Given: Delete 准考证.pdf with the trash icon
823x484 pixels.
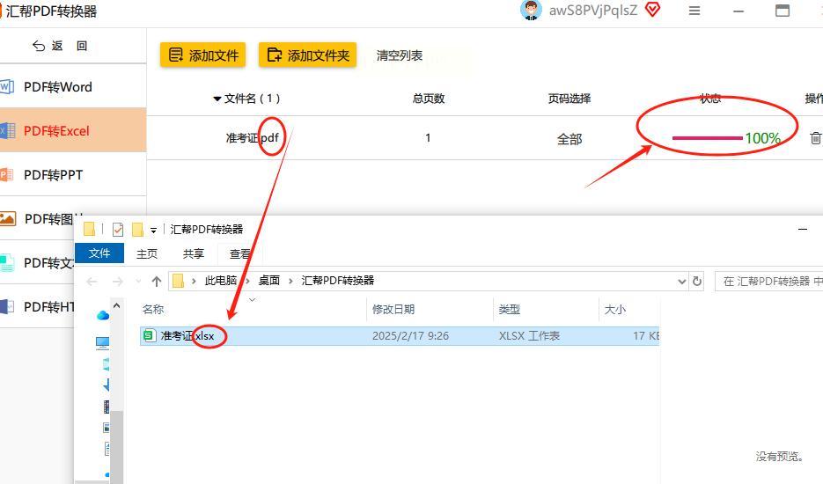Looking at the screenshot, I should [815, 138].
